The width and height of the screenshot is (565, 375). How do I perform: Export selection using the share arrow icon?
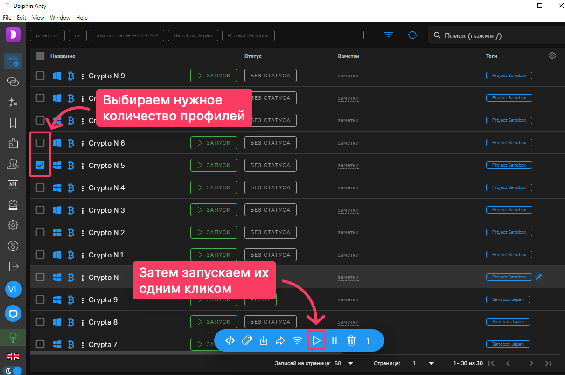pyautogui.click(x=280, y=340)
